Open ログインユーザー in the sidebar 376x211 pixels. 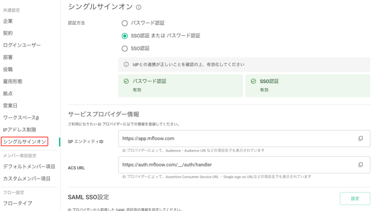point(22,45)
